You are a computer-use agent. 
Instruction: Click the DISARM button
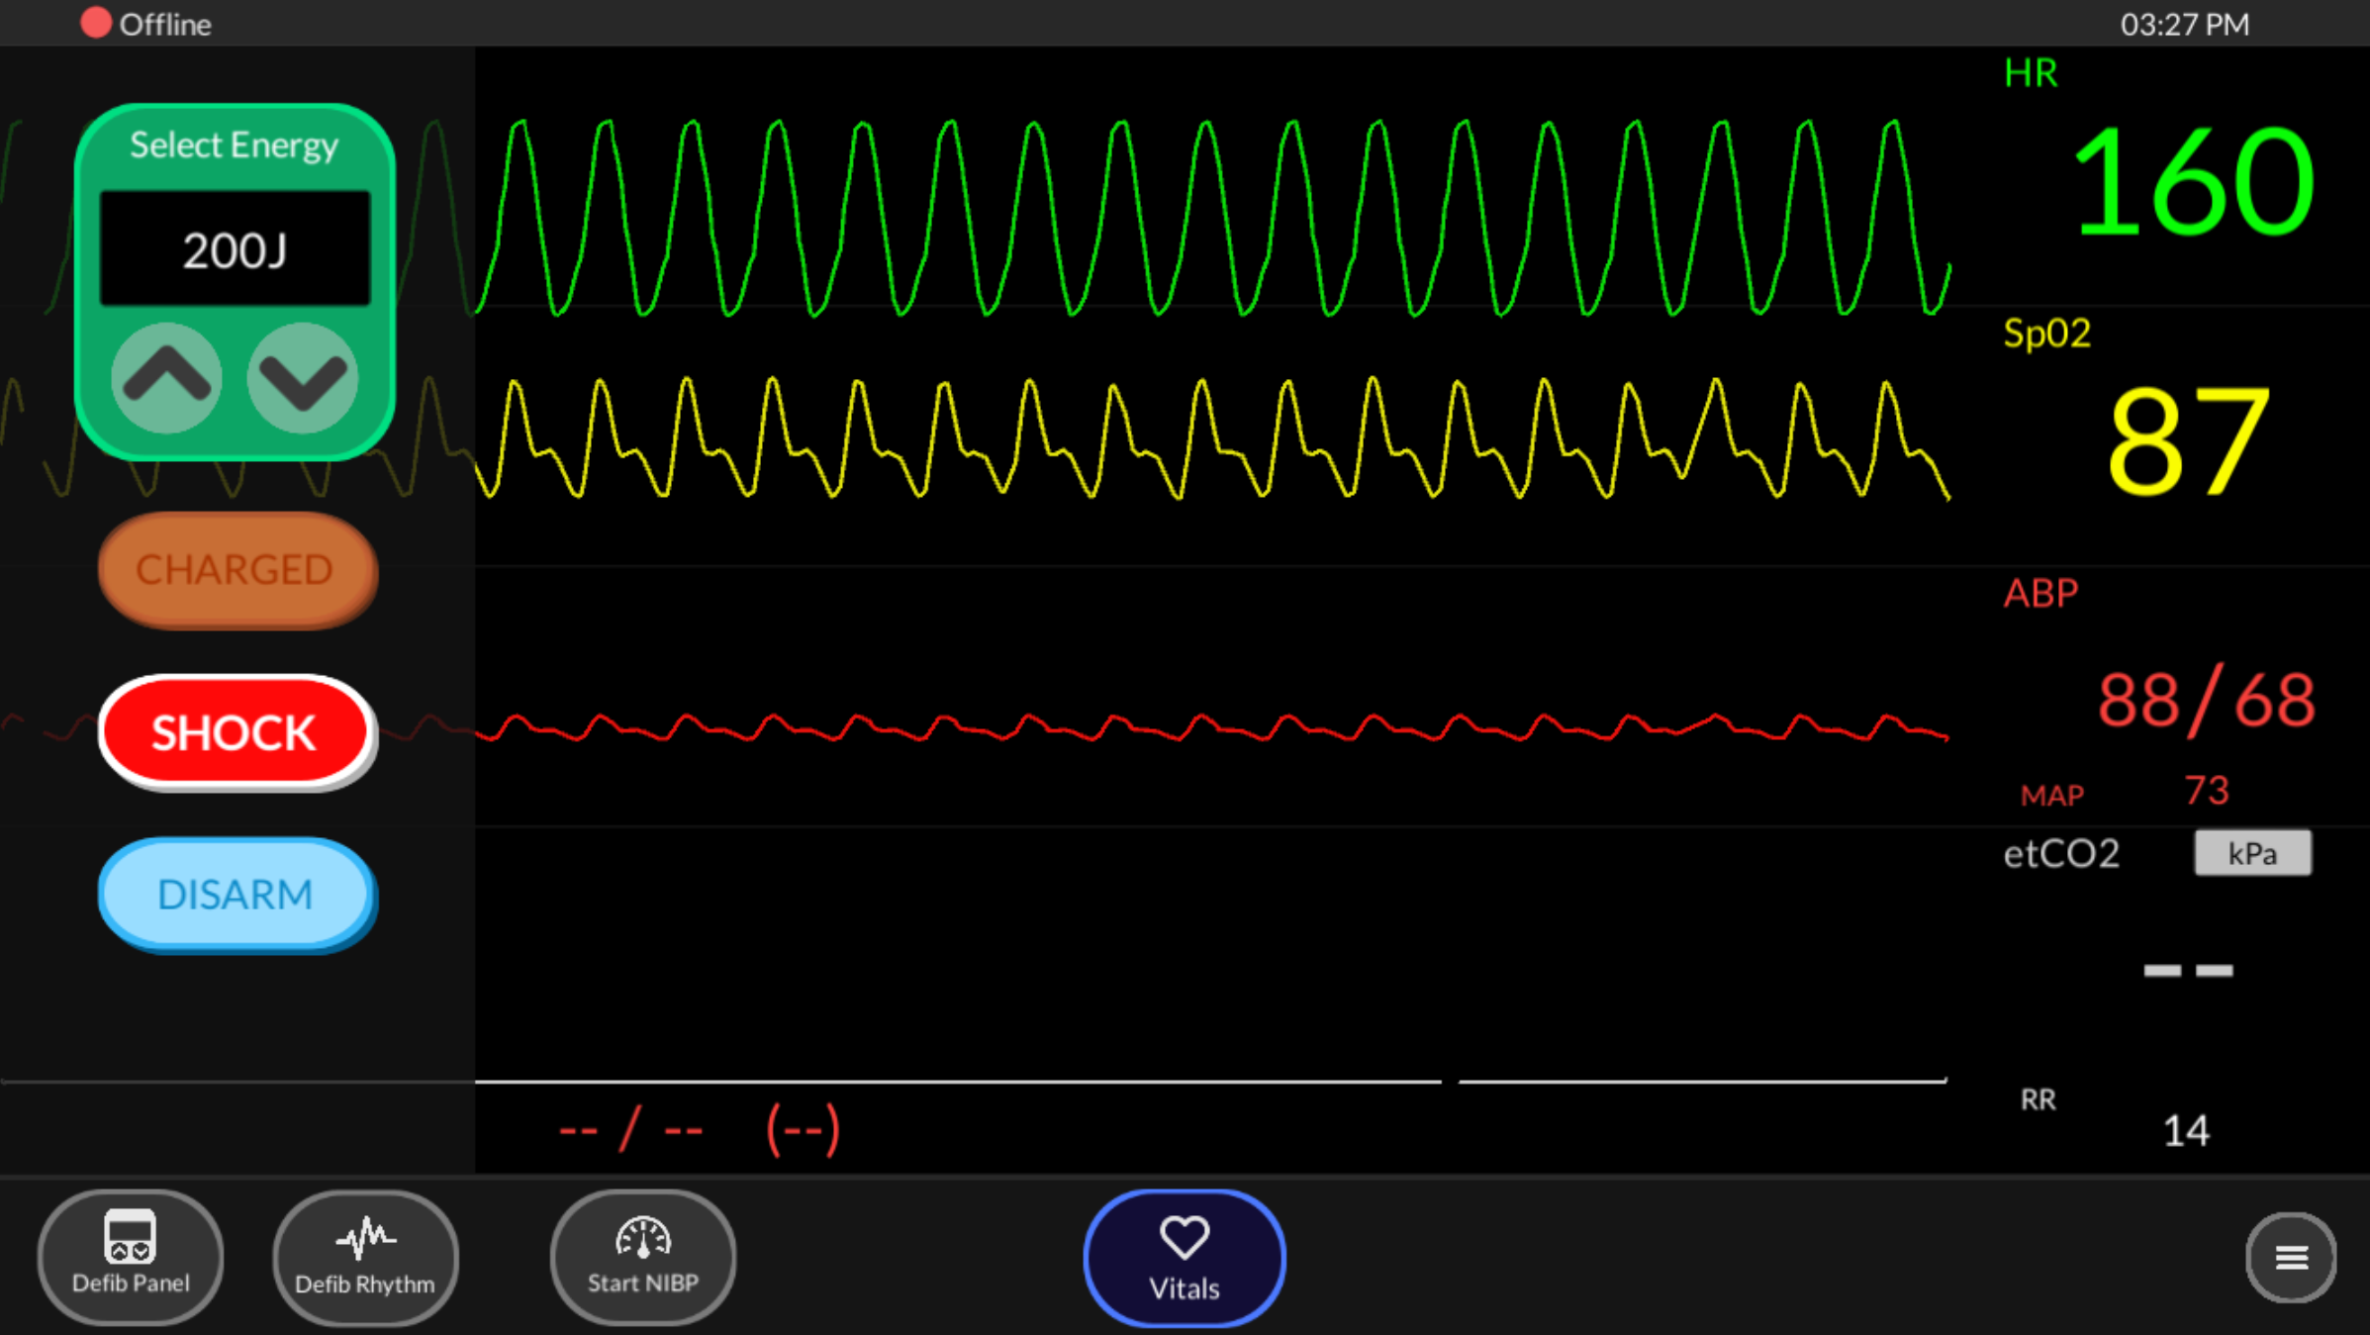[x=236, y=895]
